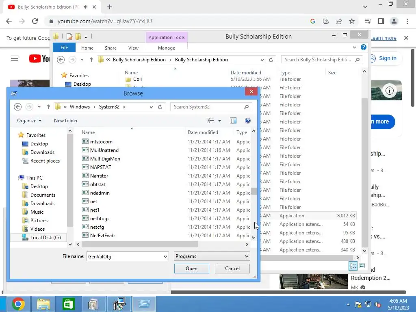Click the Browse file list vertical scrollbar thumb

[x=253, y=191]
